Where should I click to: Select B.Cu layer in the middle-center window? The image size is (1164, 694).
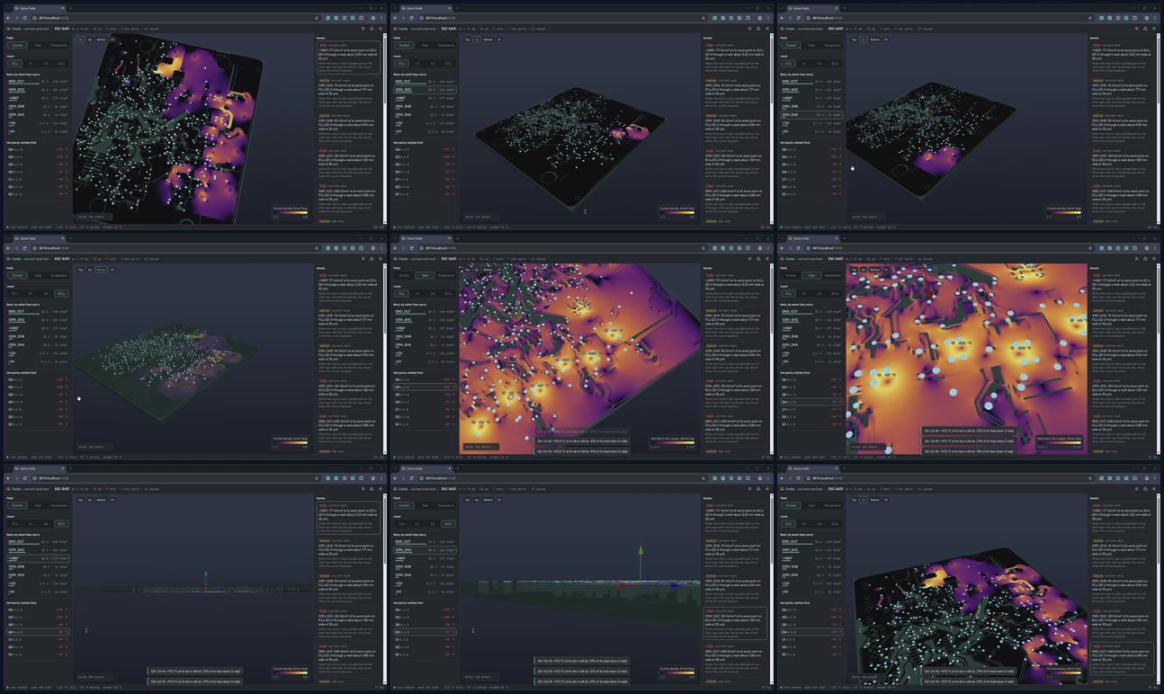pyautogui.click(x=448, y=294)
